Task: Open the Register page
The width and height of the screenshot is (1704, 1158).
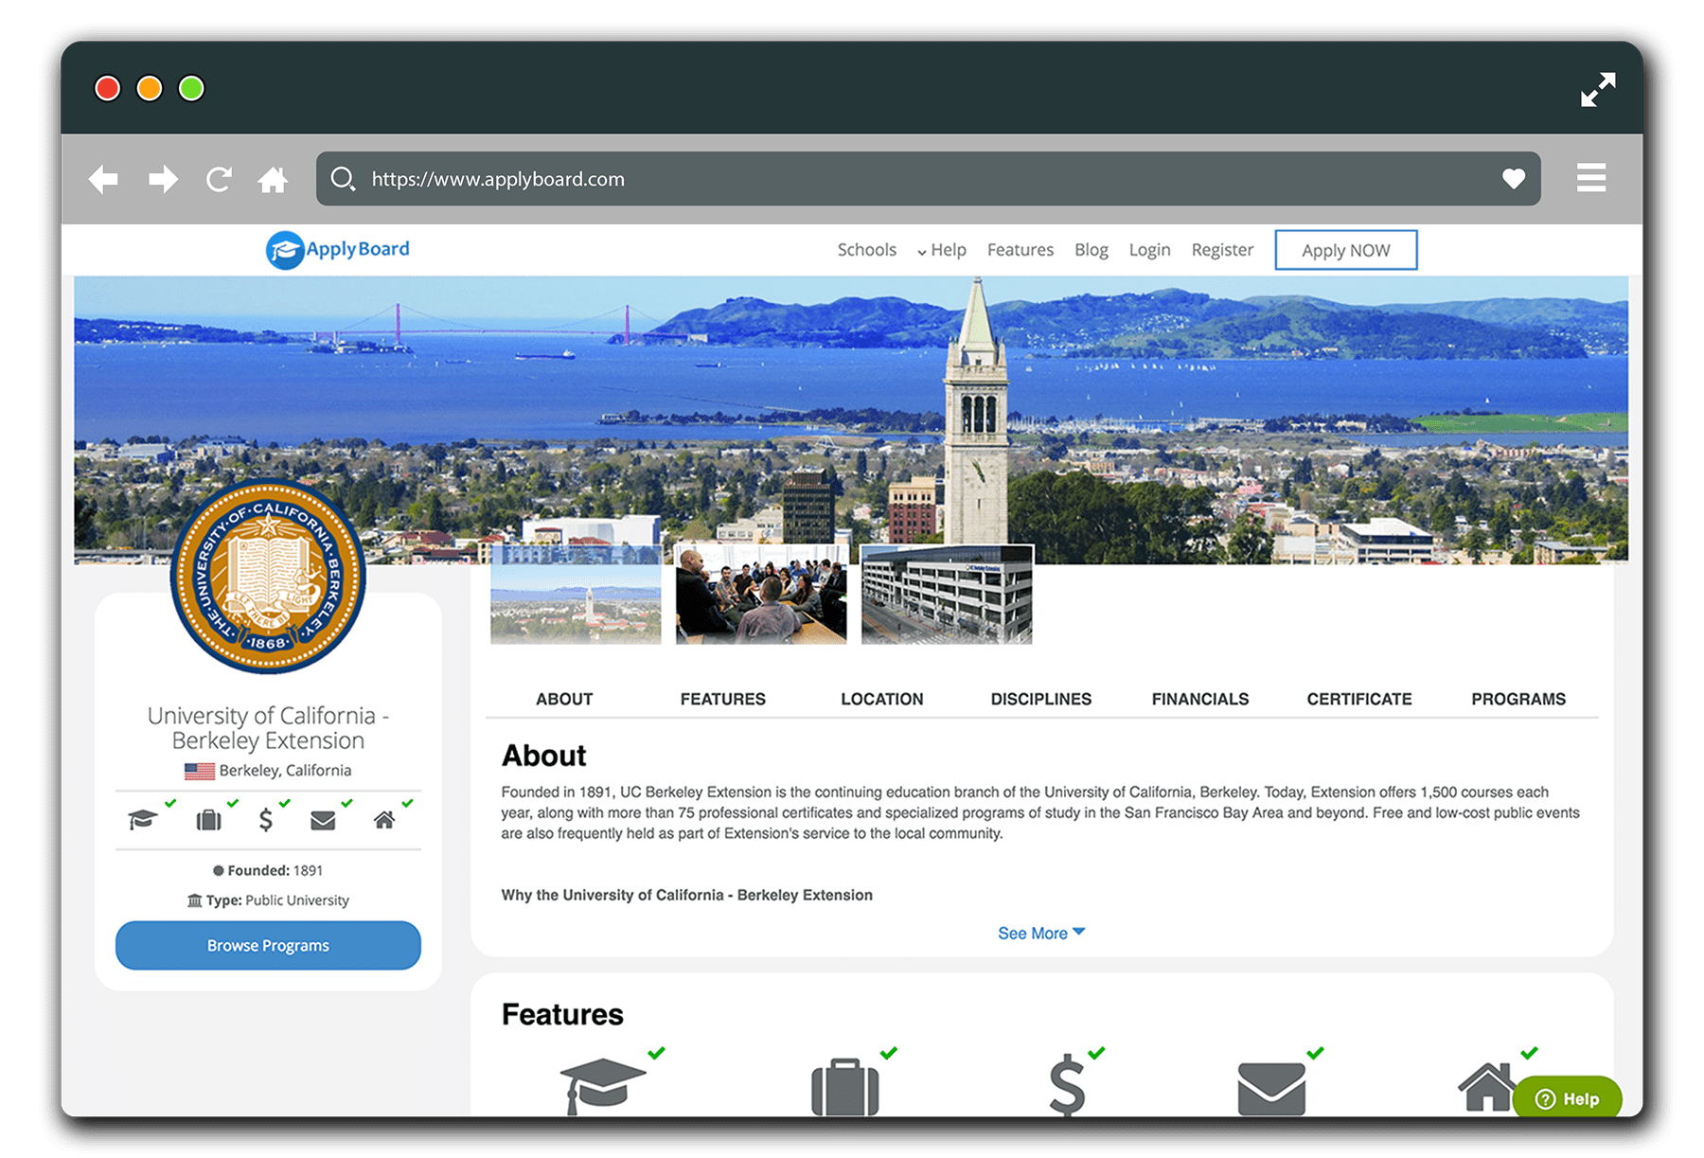Action: click(1222, 250)
